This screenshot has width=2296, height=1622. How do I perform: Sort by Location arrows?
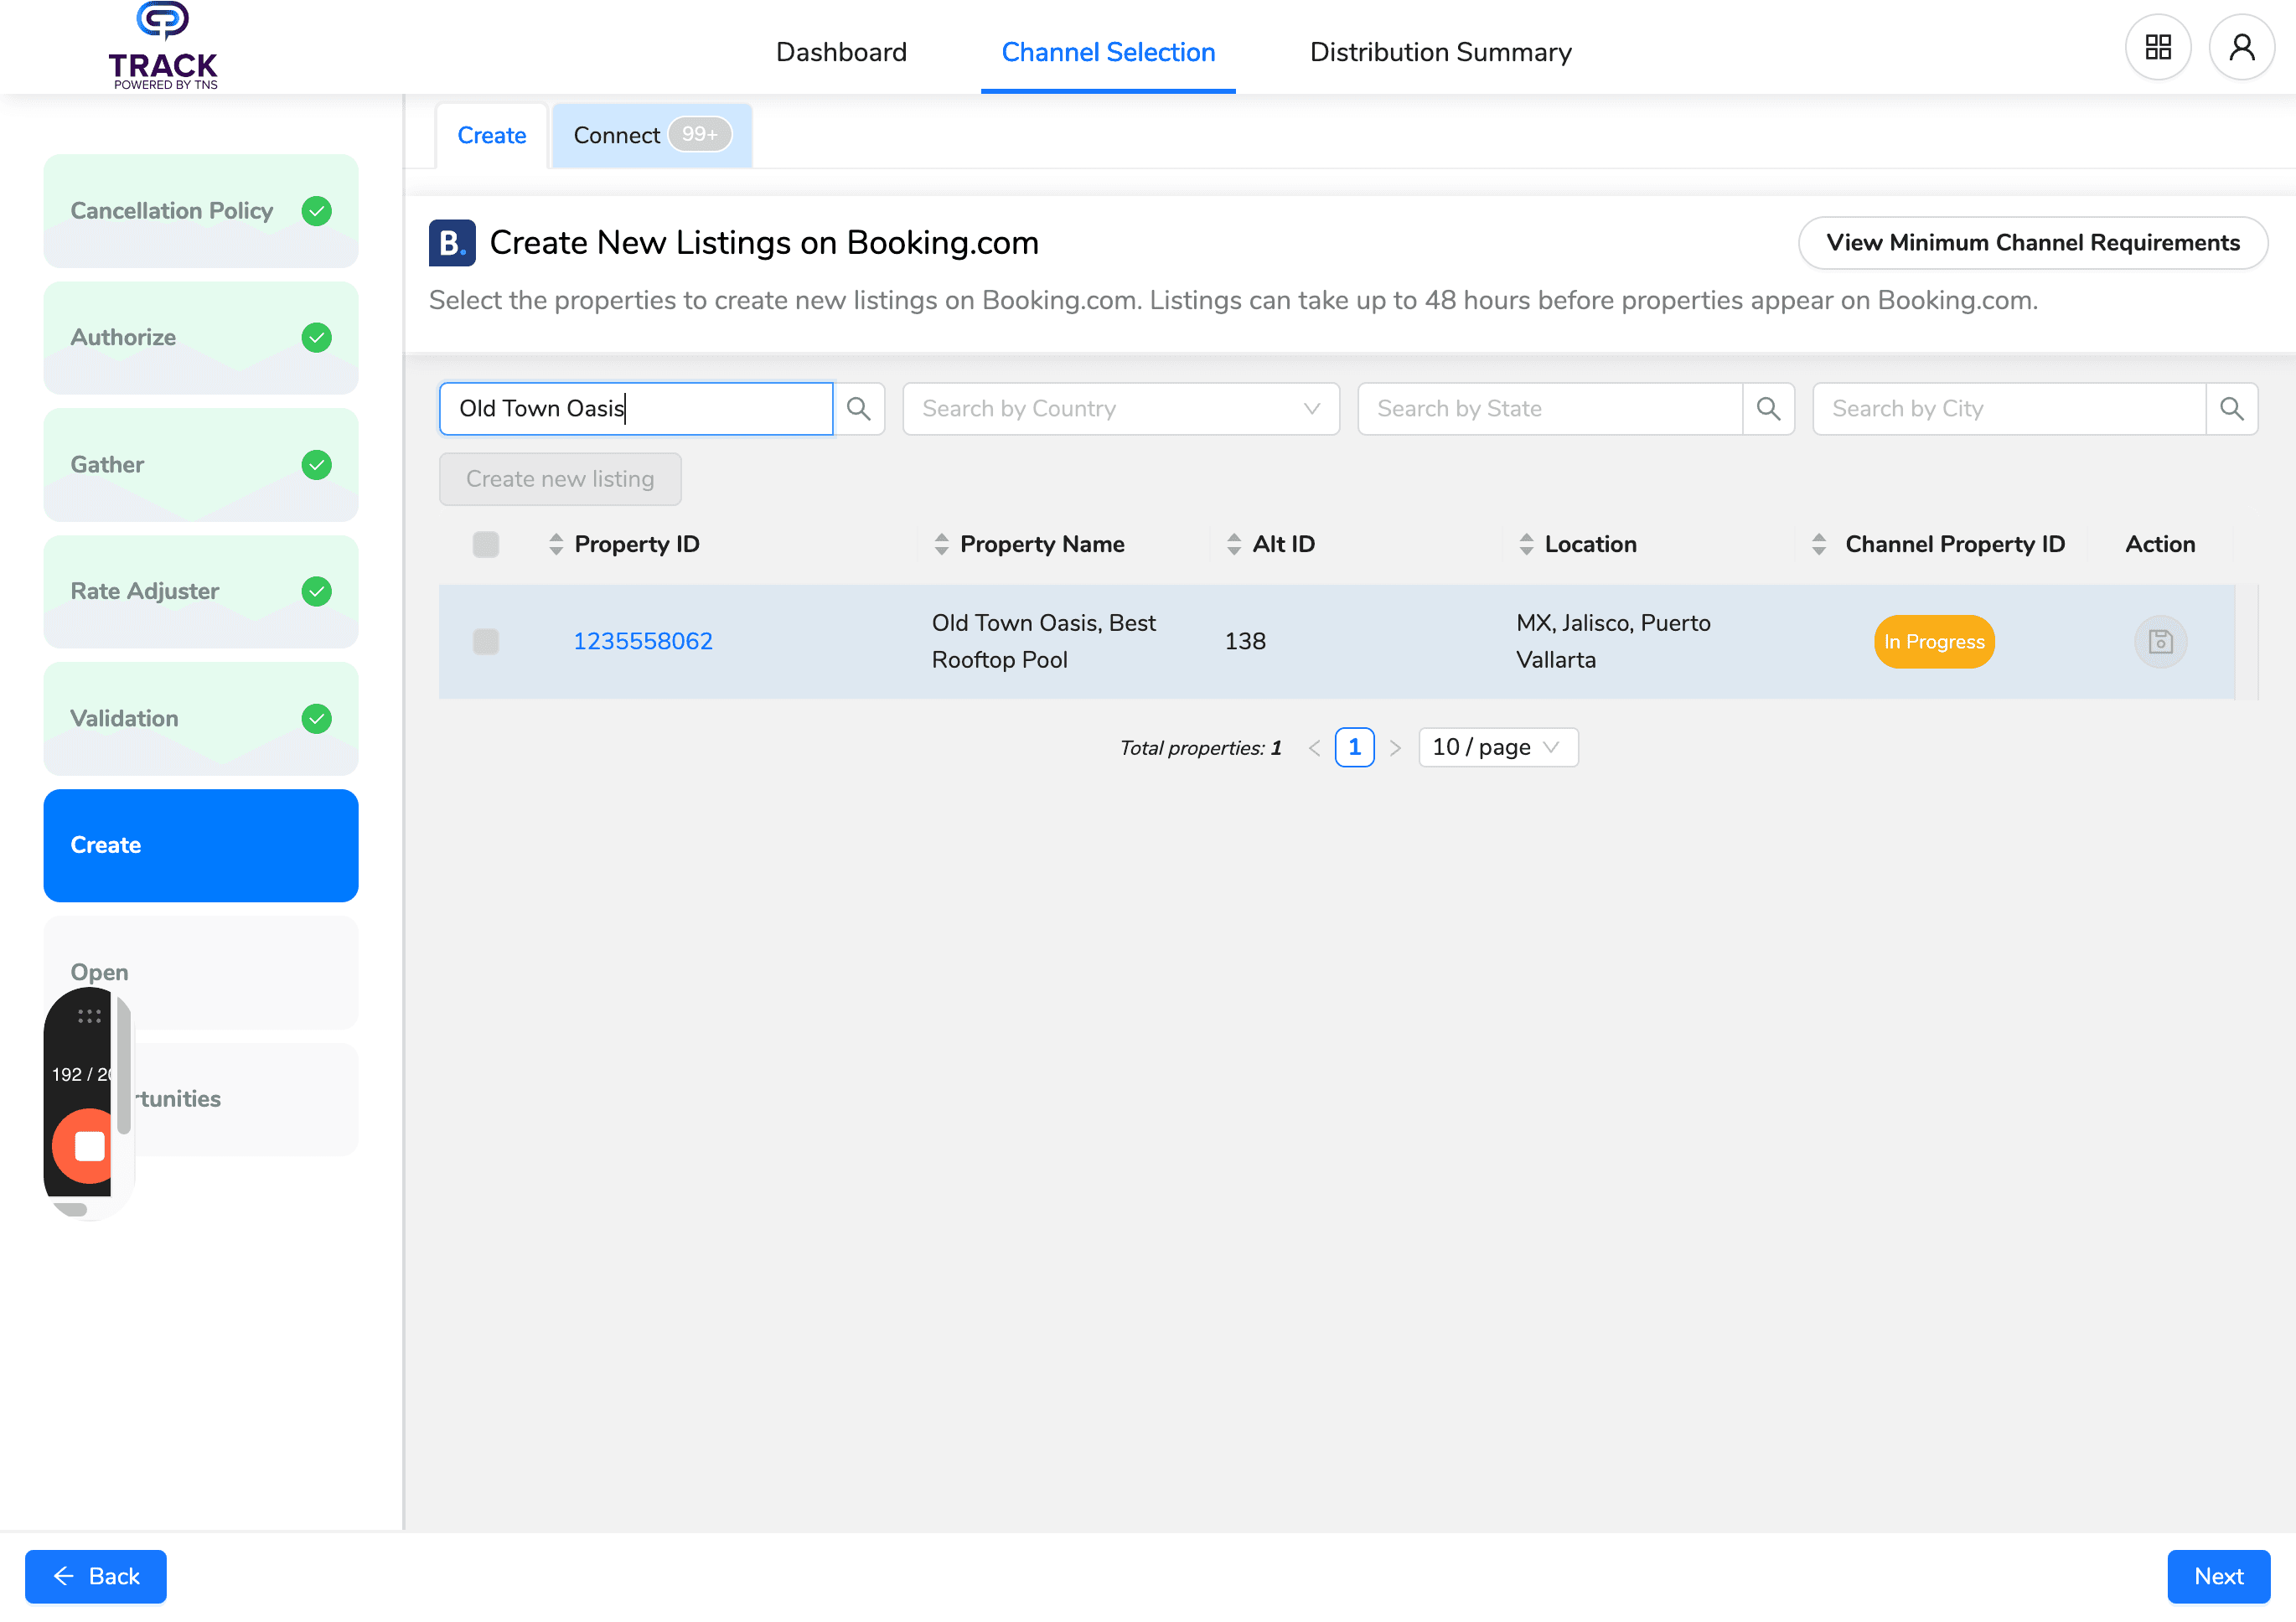point(1526,544)
